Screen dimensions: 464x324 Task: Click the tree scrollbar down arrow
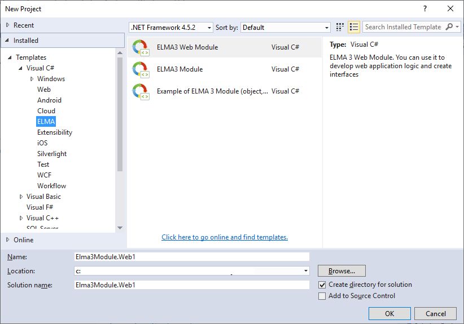coord(120,228)
